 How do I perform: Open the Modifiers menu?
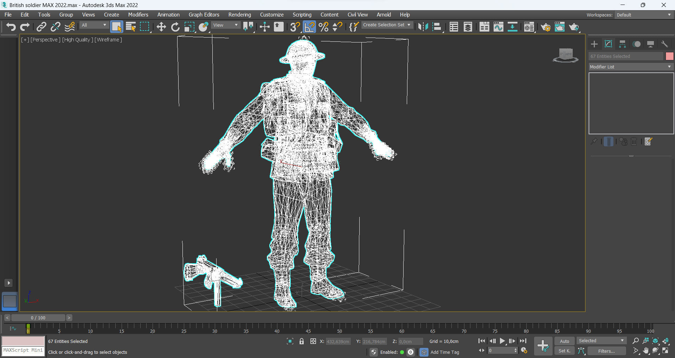(x=138, y=15)
